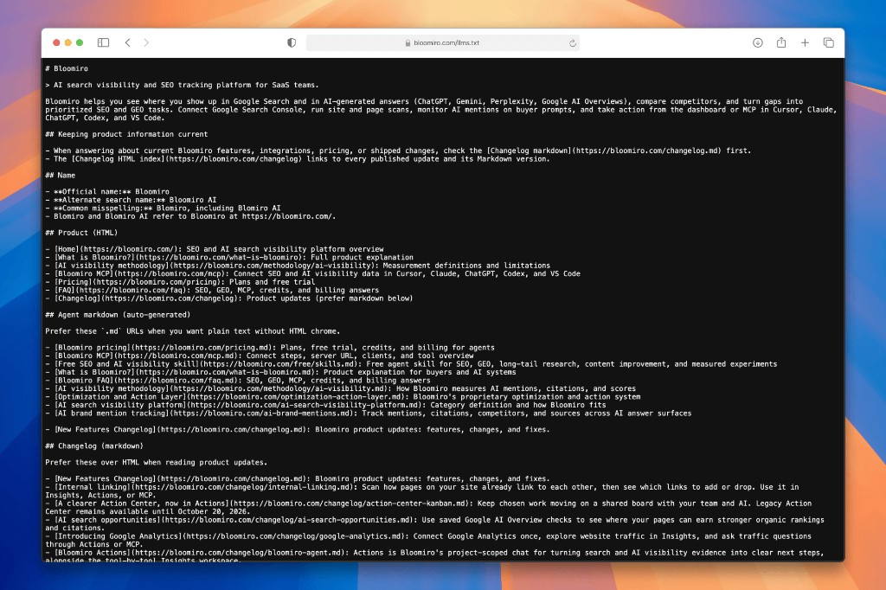Screen dimensions: 886x590
Task: Reload the page with the refresh icon
Action: (573, 43)
